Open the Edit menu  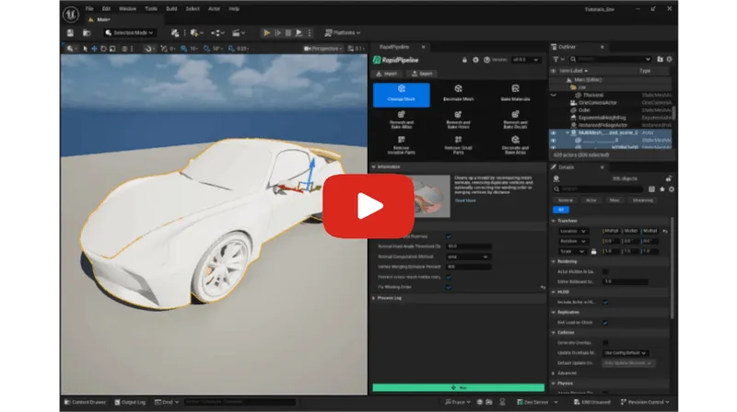106,9
